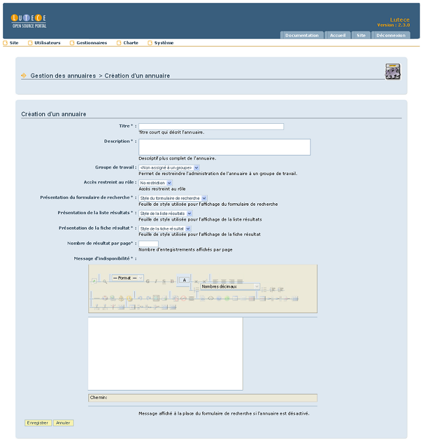Image resolution: width=423 pixels, height=444 pixels.
Task: Open the Documentation tab
Action: (302, 35)
